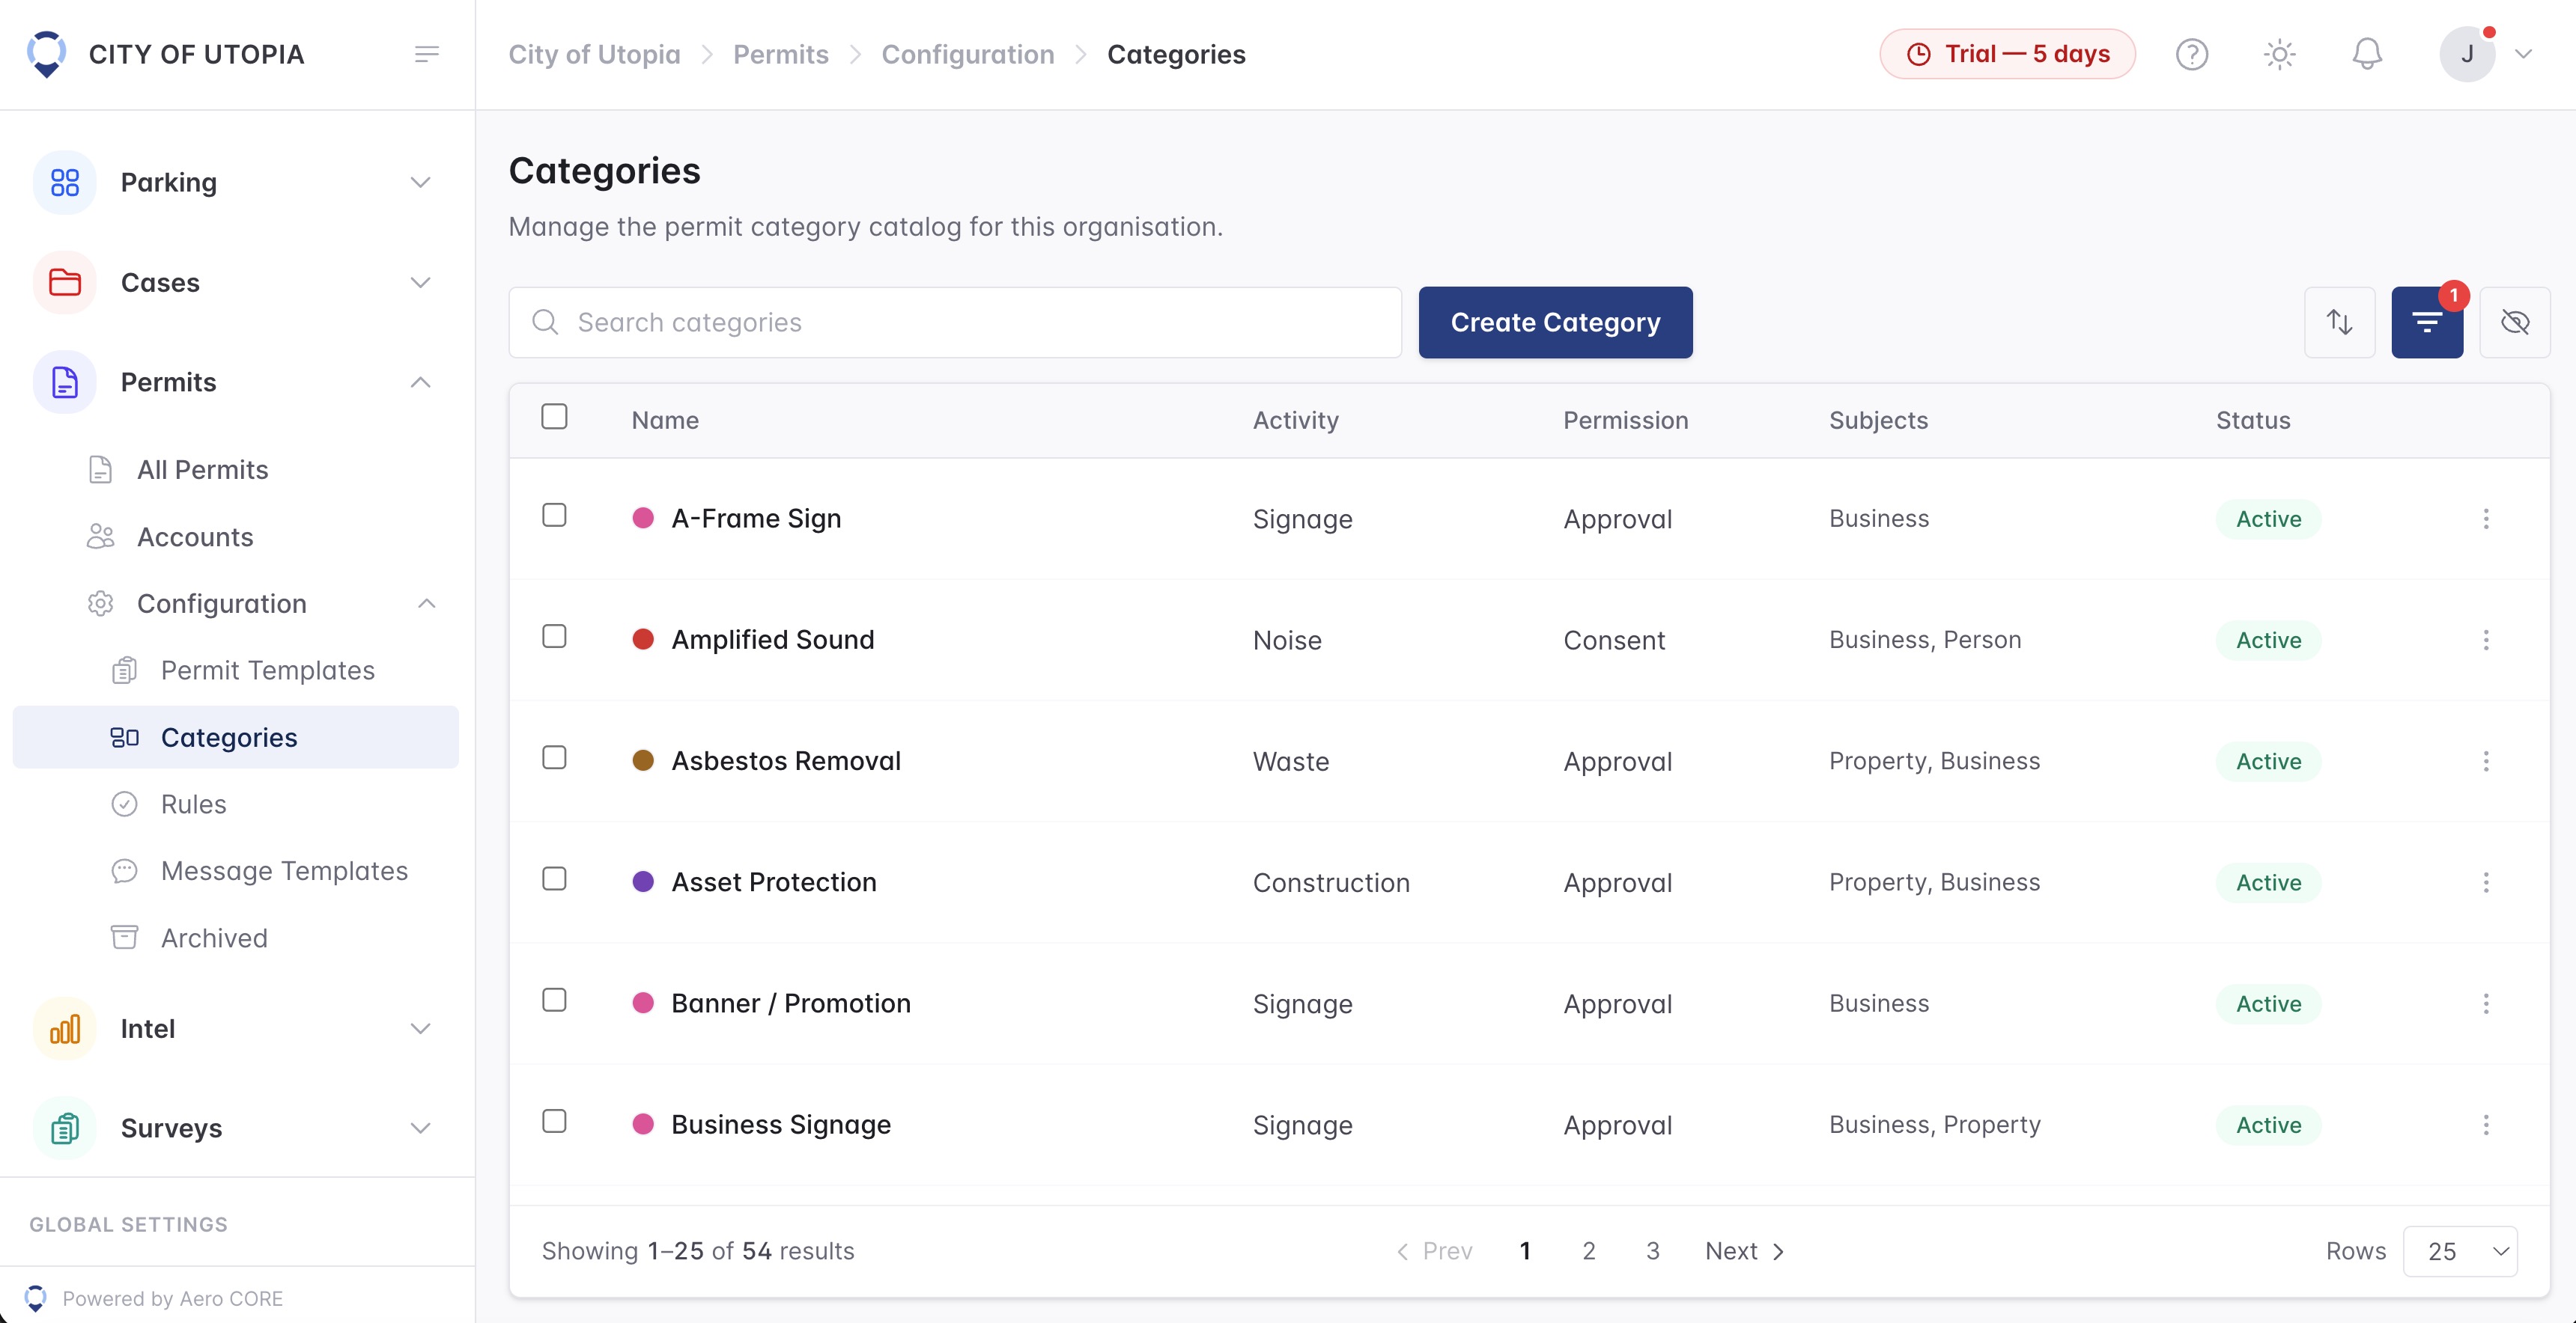This screenshot has width=2576, height=1323.
Task: Click the pink dot for A-Frame Sign
Action: click(x=643, y=519)
